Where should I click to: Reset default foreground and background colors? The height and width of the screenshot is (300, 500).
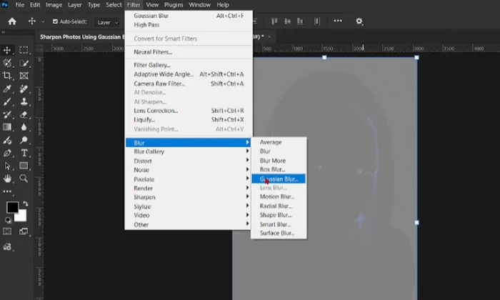[8, 220]
